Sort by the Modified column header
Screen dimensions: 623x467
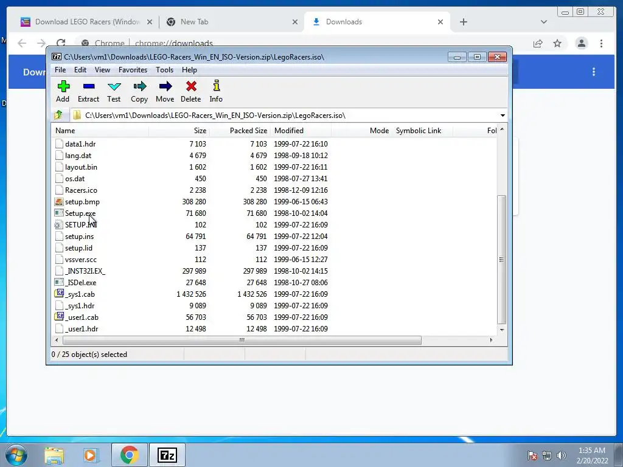click(x=301, y=131)
